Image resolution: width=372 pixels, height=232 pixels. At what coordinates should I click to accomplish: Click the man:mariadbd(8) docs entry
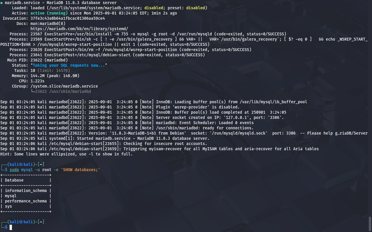pos(48,23)
